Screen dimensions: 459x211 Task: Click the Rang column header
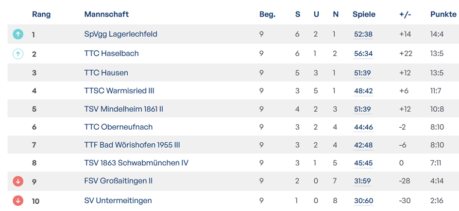(41, 15)
